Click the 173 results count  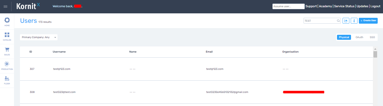[x=45, y=22]
